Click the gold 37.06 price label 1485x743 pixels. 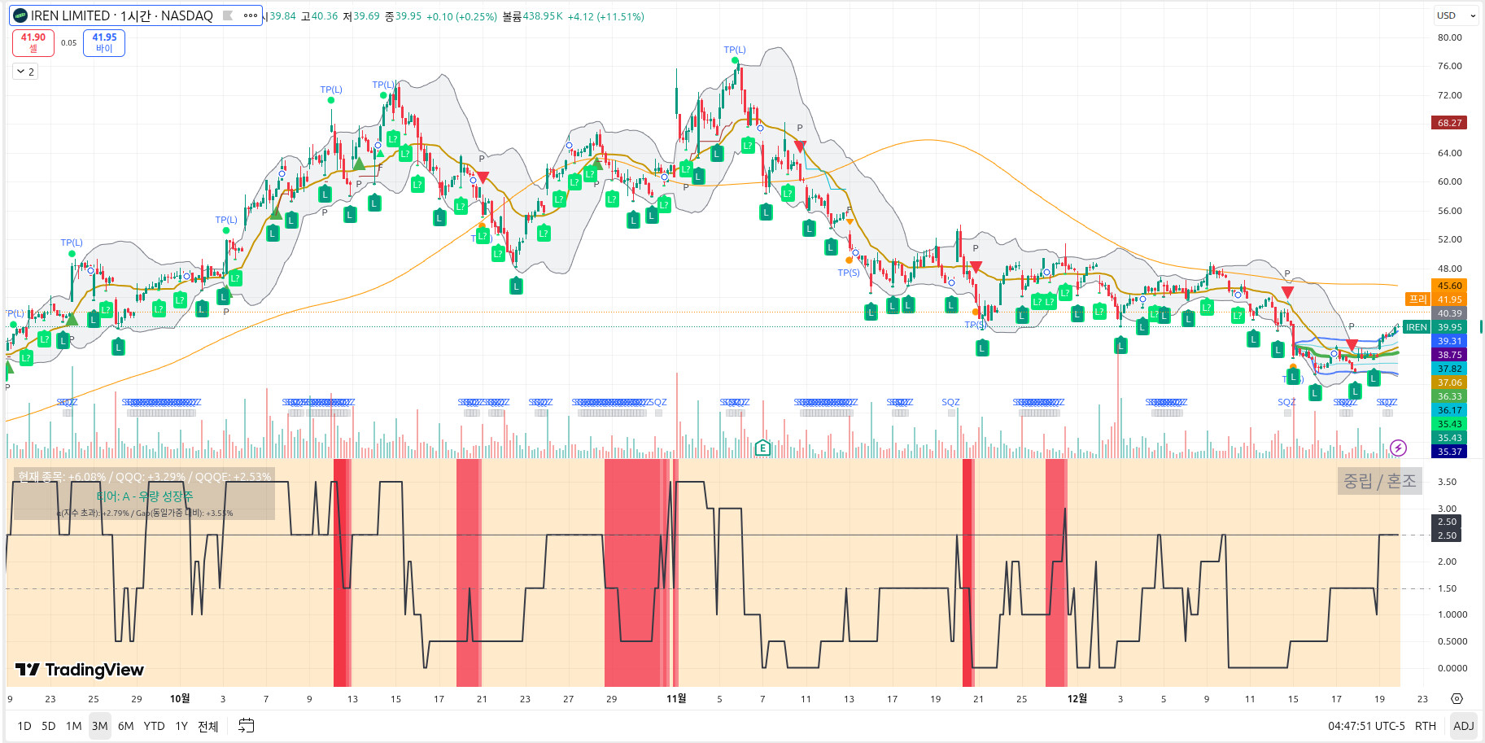(1449, 382)
